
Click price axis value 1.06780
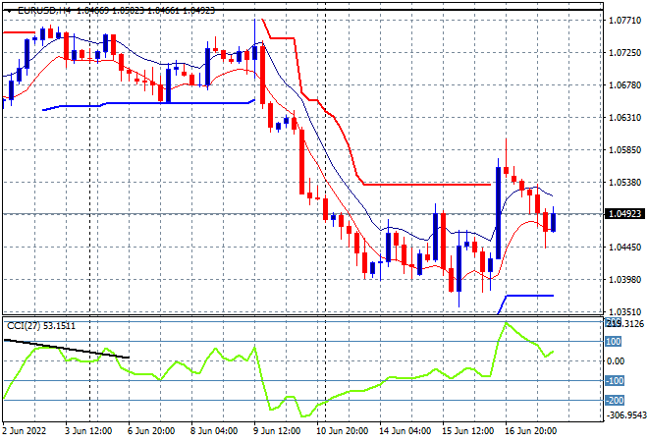tap(625, 85)
